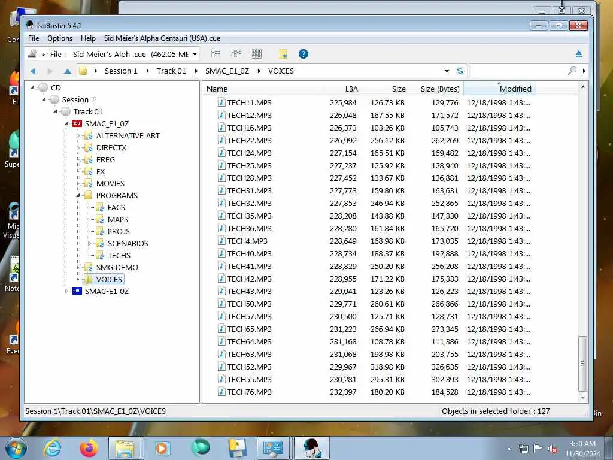This screenshot has width=613, height=460.
Task: Sort by the Modified column header
Action: coord(499,89)
